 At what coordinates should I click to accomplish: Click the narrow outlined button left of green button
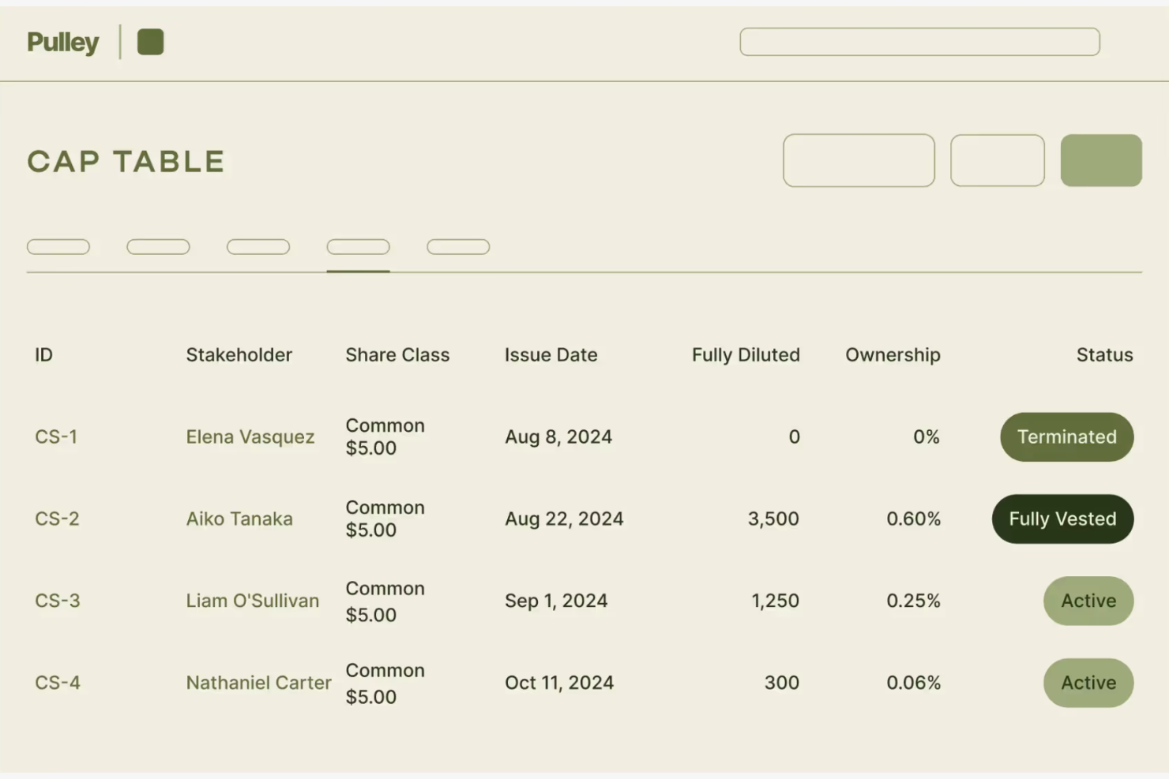point(997,160)
